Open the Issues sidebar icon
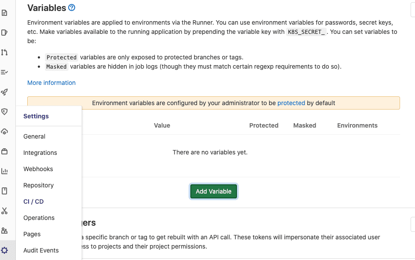Screen dimensions: 415x260 [x=4, y=33]
